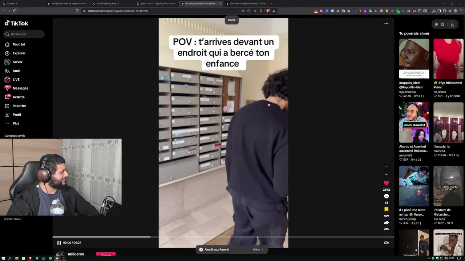Open timiz234 creator link
The width and height of the screenshot is (465, 261).
[439, 151]
